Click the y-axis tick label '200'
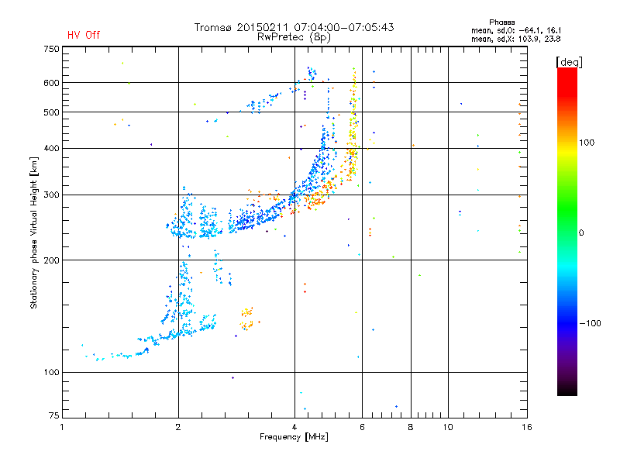Screen dimensions: 620x465 51,260
